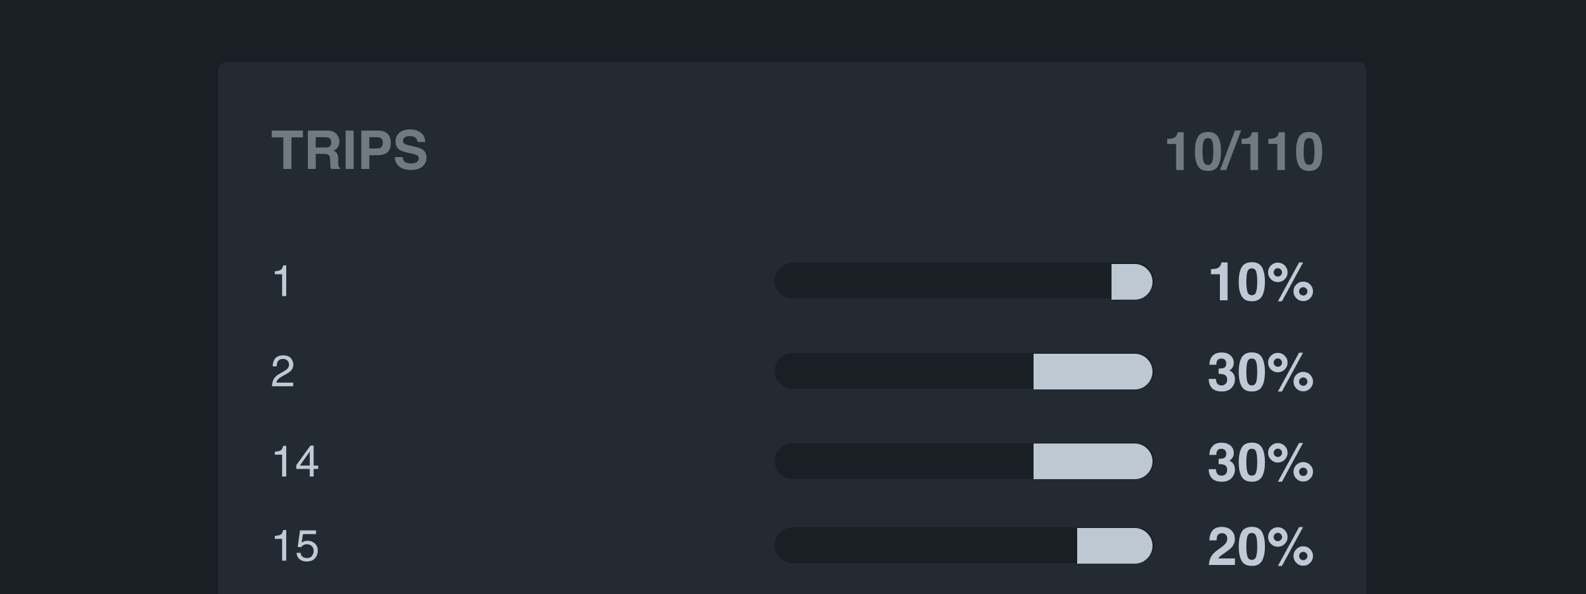Click the TRIPS panel heading
The width and height of the screenshot is (1586, 594).
349,150
